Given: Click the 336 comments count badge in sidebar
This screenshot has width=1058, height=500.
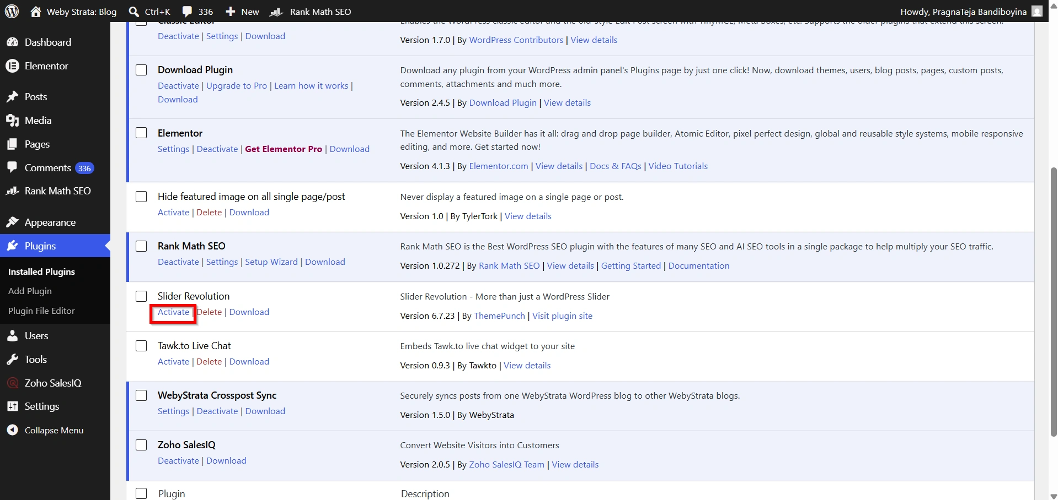Looking at the screenshot, I should [x=84, y=169].
